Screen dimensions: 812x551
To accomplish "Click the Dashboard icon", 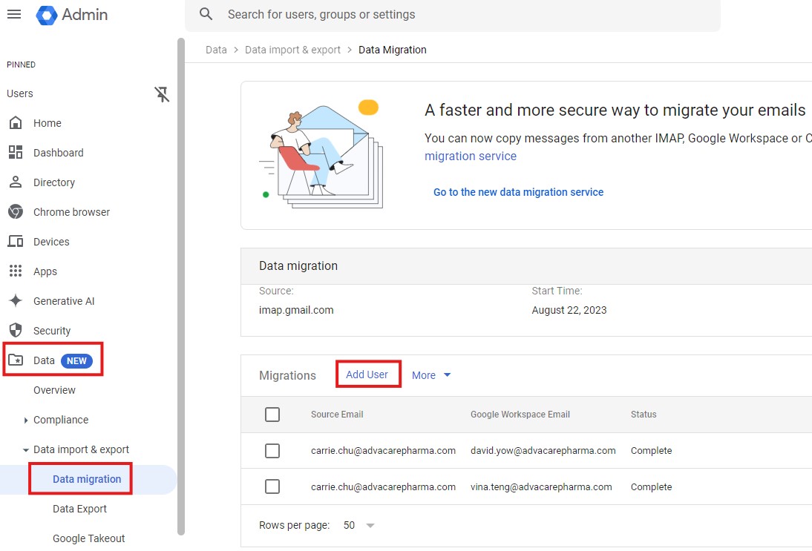I will click(x=16, y=153).
